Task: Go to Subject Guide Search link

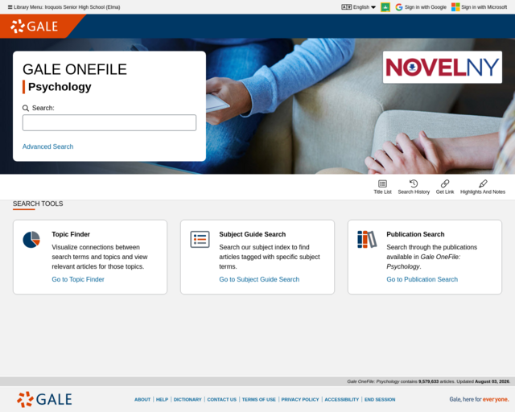Action: [x=259, y=279]
